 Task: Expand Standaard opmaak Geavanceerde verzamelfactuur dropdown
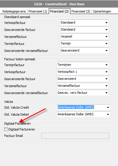coord(84,50)
